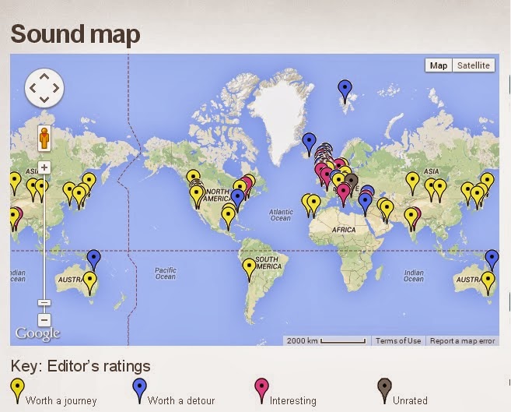511x412 pixels.
Task: Open the blue pin above left-side Australia
Action: (93, 259)
